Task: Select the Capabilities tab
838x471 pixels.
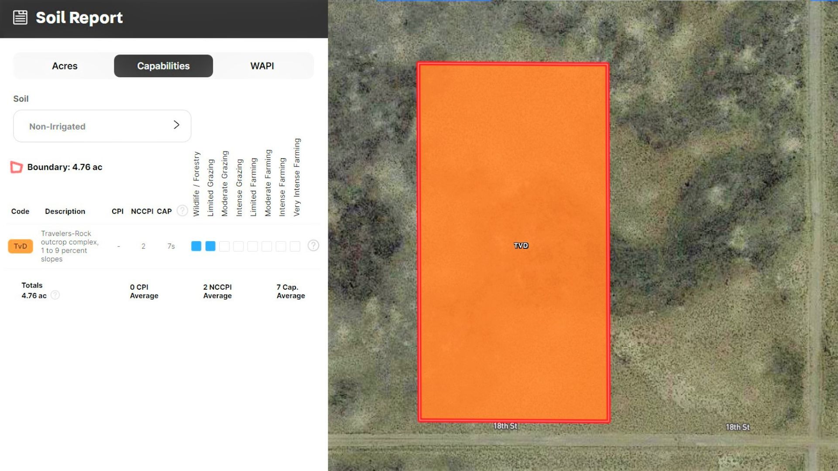Action: click(x=163, y=66)
